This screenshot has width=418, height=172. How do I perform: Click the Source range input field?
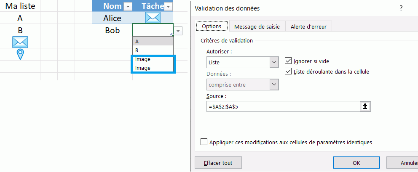(x=282, y=107)
